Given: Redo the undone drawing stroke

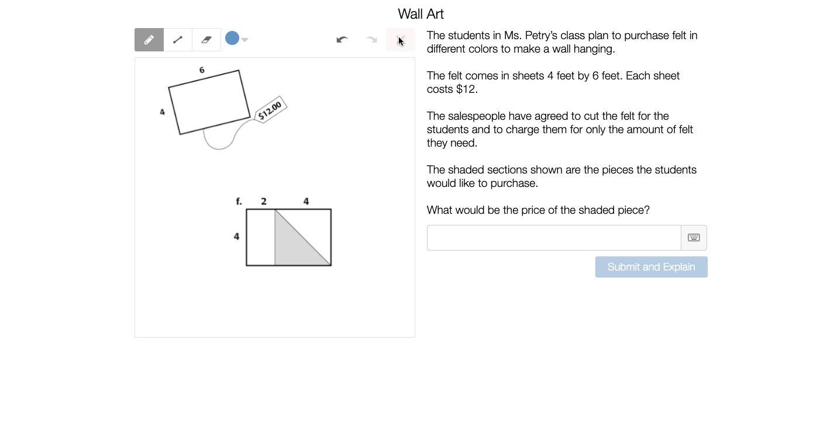Looking at the screenshot, I should 371,40.
